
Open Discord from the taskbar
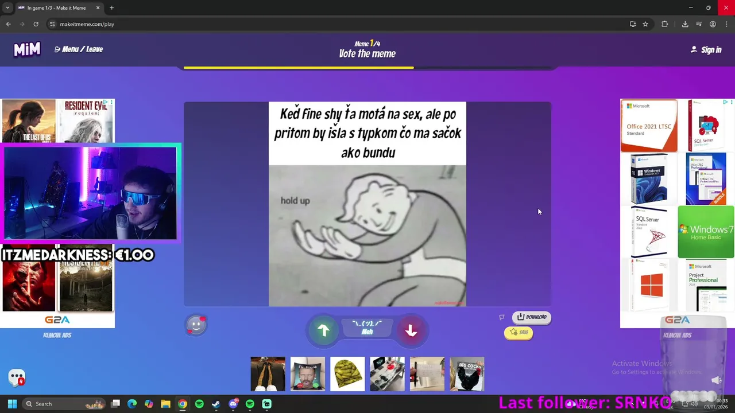point(233,404)
